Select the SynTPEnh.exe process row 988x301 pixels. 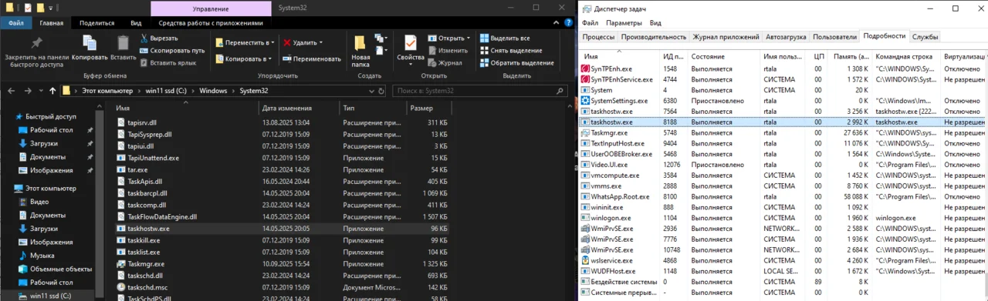coord(783,69)
